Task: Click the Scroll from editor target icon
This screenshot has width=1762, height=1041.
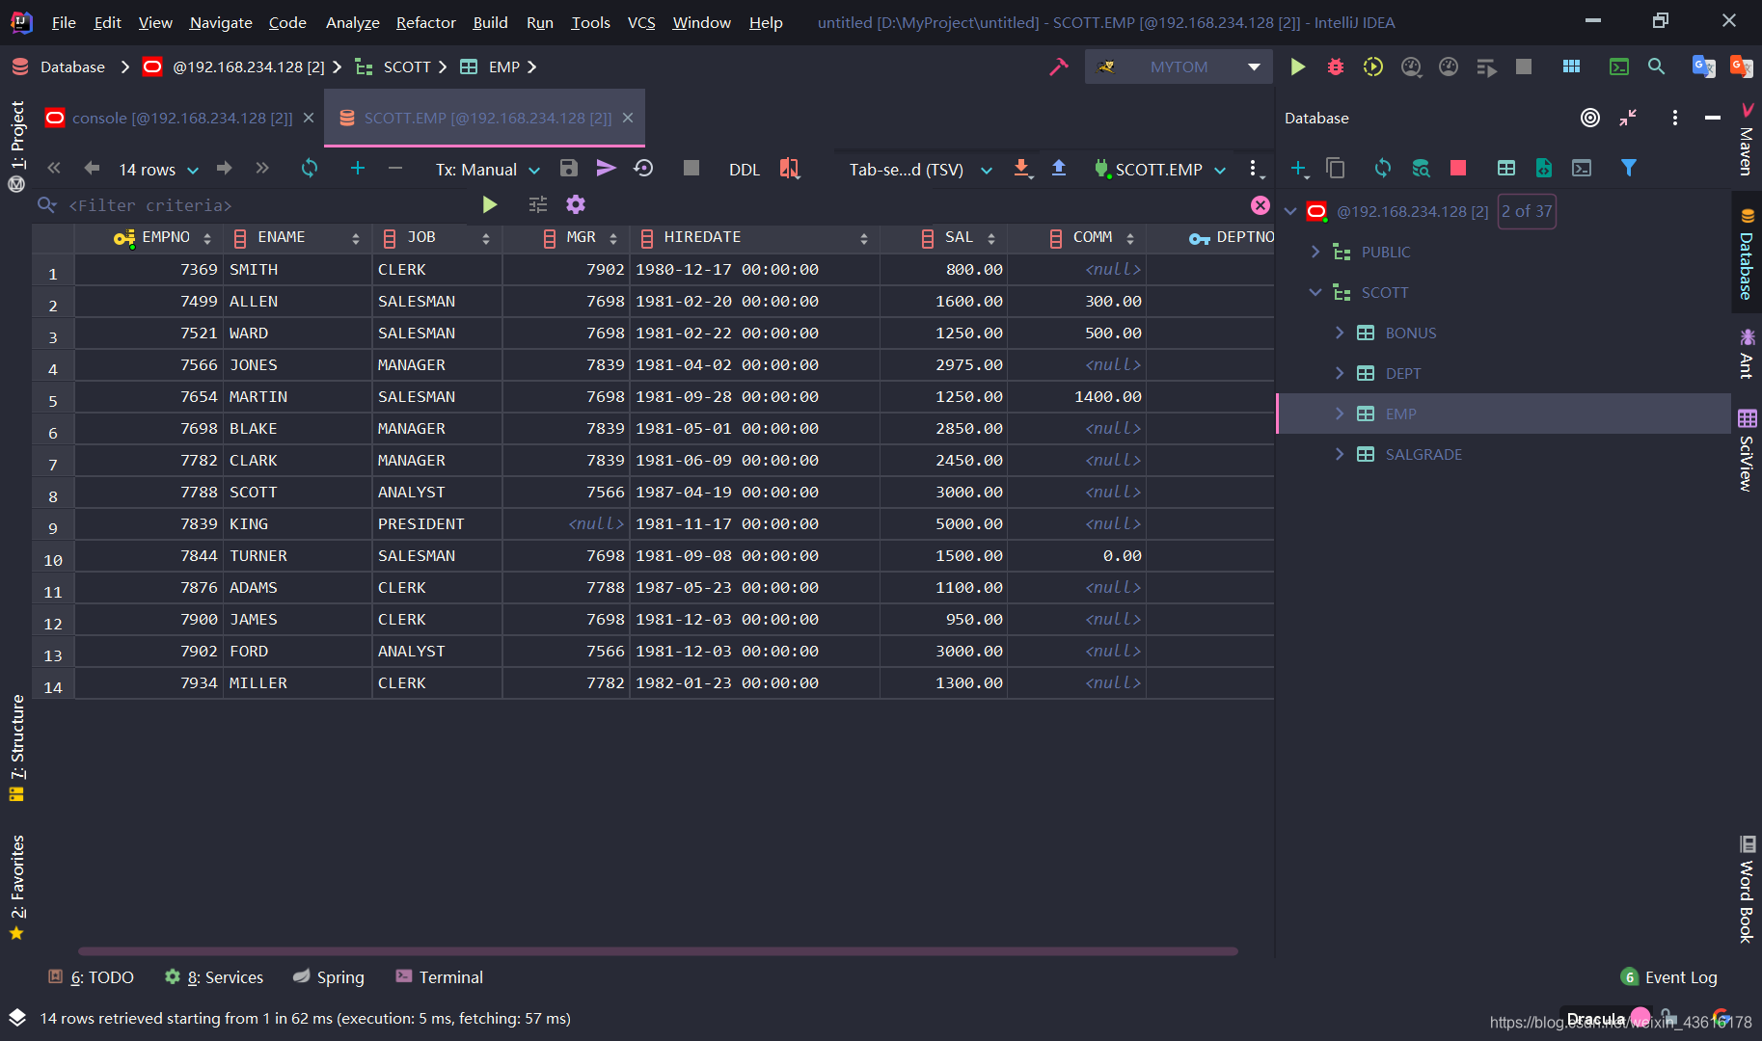Action: (1590, 118)
